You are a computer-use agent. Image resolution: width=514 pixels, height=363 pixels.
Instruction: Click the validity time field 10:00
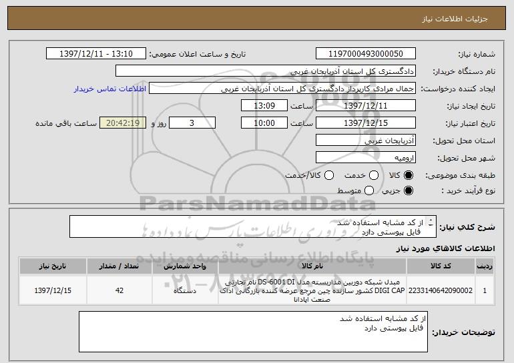pos(264,123)
